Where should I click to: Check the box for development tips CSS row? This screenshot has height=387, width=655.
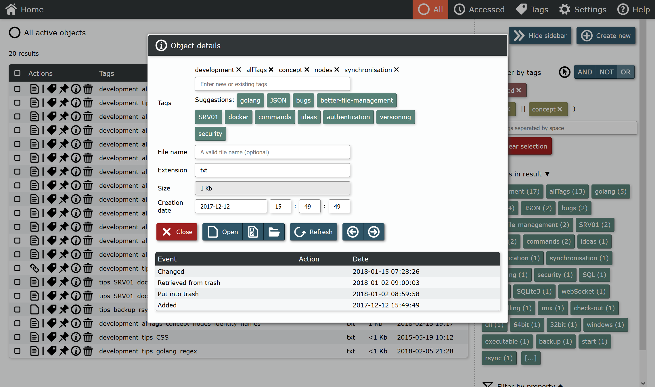[17, 337]
